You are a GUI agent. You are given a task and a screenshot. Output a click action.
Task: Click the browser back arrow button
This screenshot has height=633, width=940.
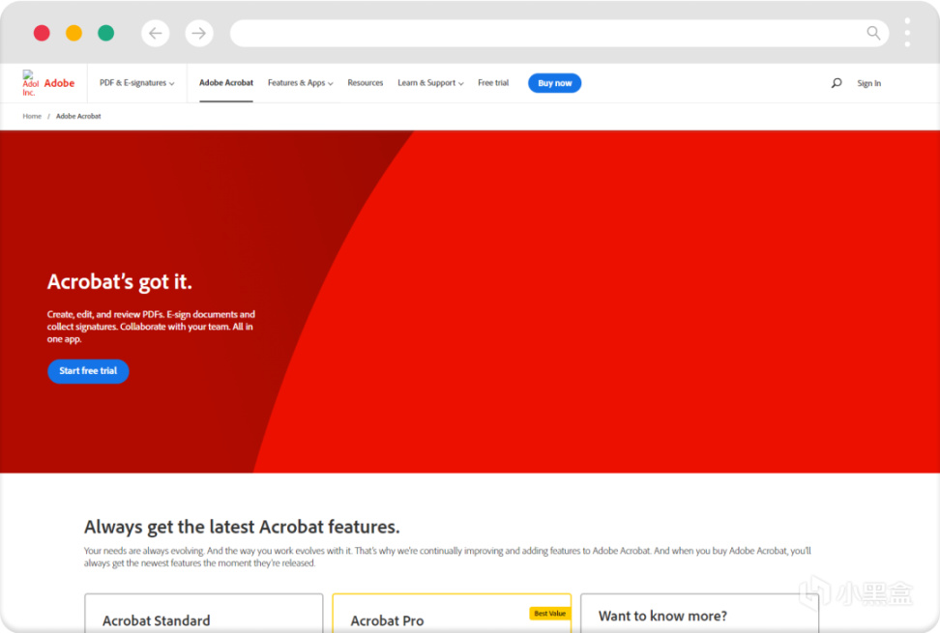click(156, 33)
